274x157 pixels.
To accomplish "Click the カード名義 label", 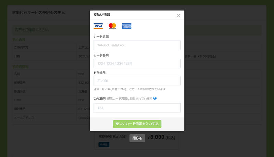I will click(101, 37).
